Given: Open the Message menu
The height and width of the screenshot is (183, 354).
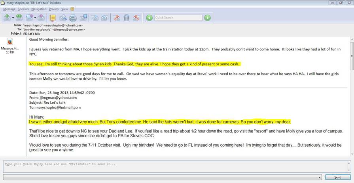Looking at the screenshot, I should 9,9.
